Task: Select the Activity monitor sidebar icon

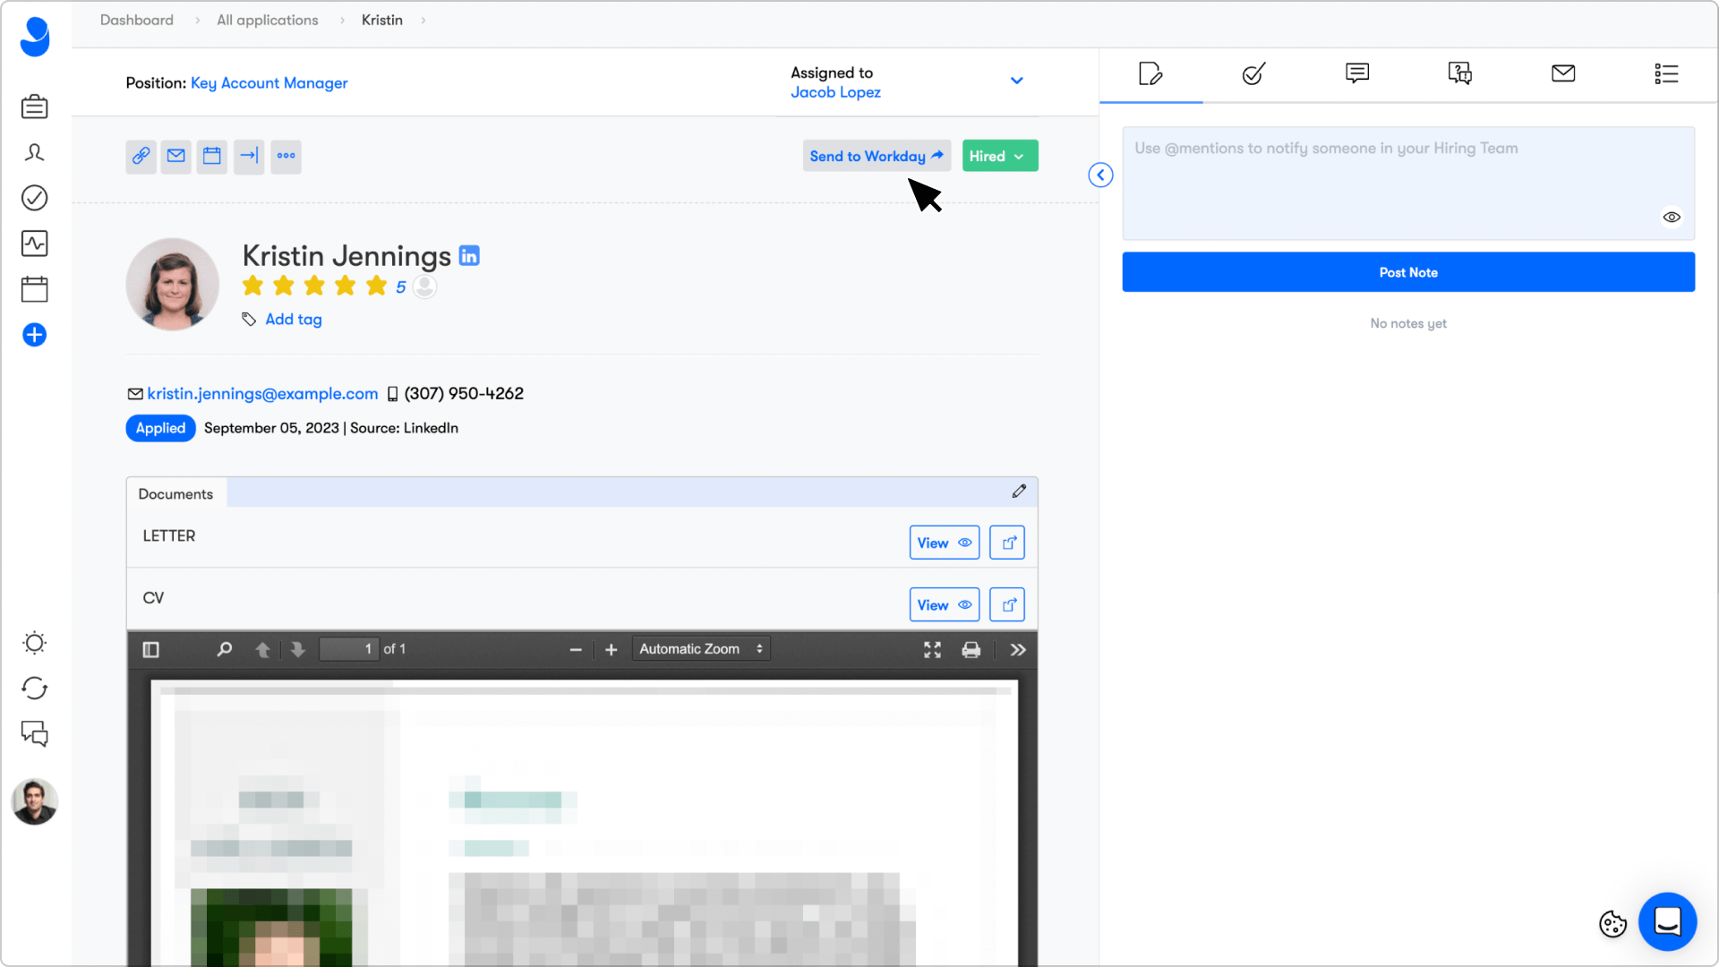Action: click(34, 243)
